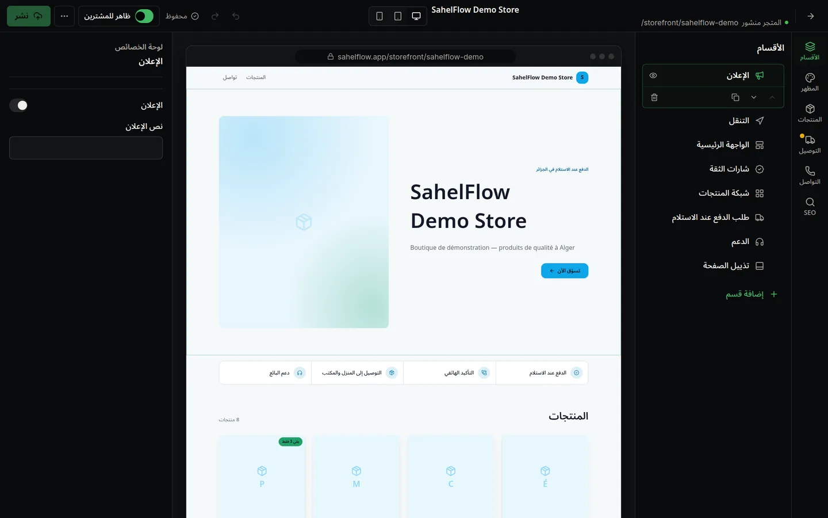This screenshot has width=828, height=518.
Task: Toggle the الإعلان switch in properties panel
Action: 18,105
